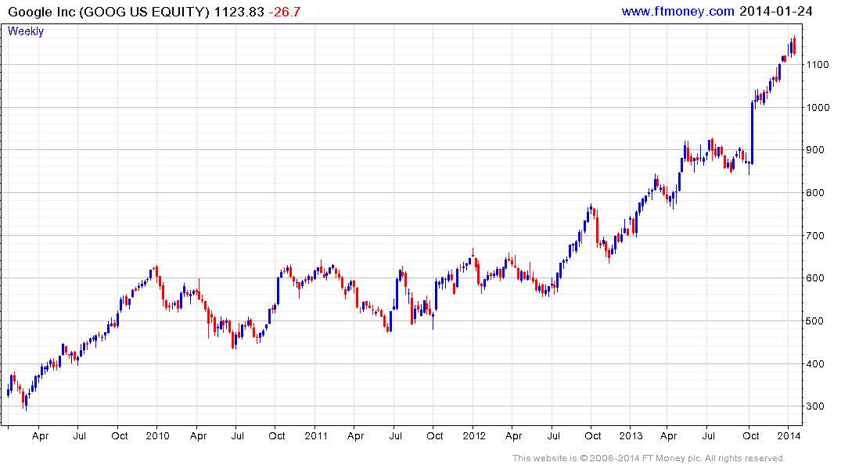Click the 1100 price axis label

point(818,65)
